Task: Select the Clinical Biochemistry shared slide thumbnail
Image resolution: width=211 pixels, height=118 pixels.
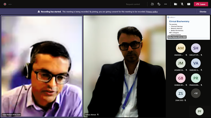Action: point(188,28)
